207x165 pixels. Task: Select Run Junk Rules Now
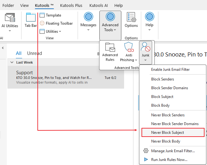point(173,159)
